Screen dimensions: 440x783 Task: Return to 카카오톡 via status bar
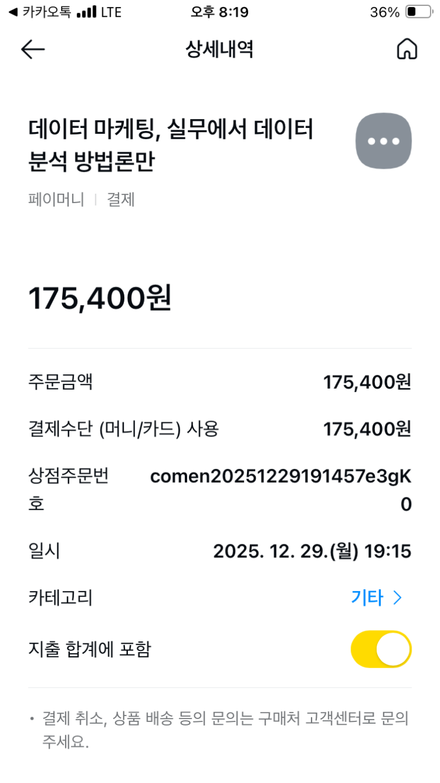coord(38,12)
